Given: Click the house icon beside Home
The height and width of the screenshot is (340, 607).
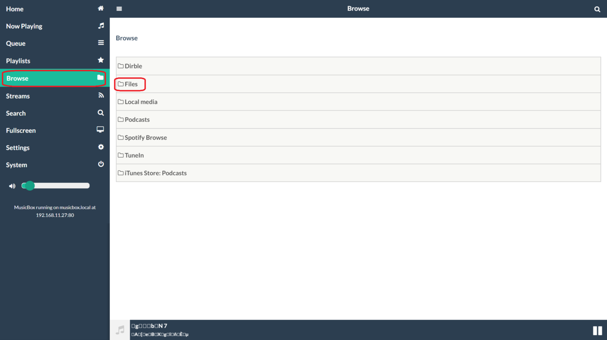Looking at the screenshot, I should click(x=101, y=9).
